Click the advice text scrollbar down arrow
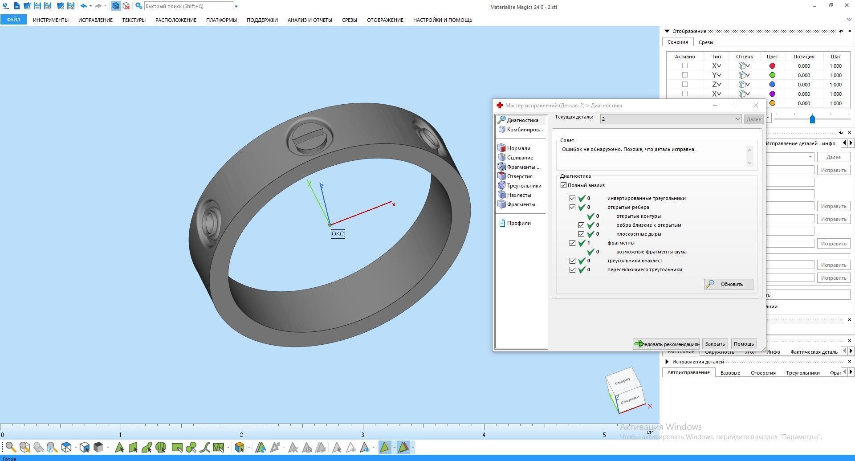 749,163
